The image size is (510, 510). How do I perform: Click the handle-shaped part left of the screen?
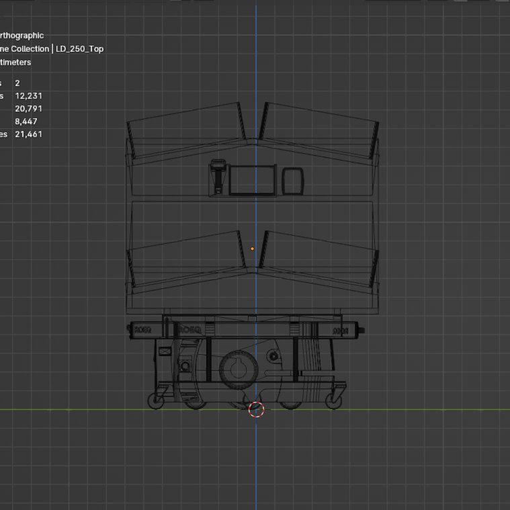(x=218, y=176)
